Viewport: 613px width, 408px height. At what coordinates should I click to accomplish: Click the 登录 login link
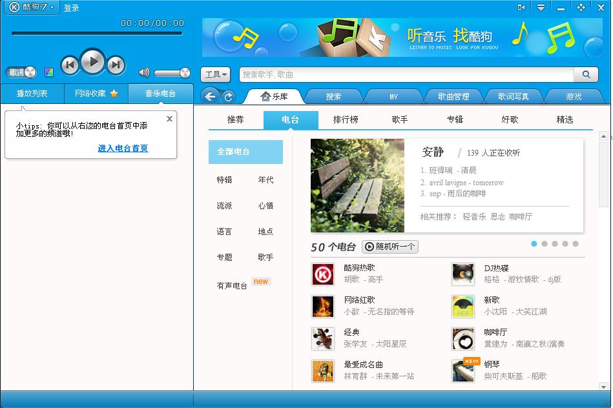pos(71,8)
